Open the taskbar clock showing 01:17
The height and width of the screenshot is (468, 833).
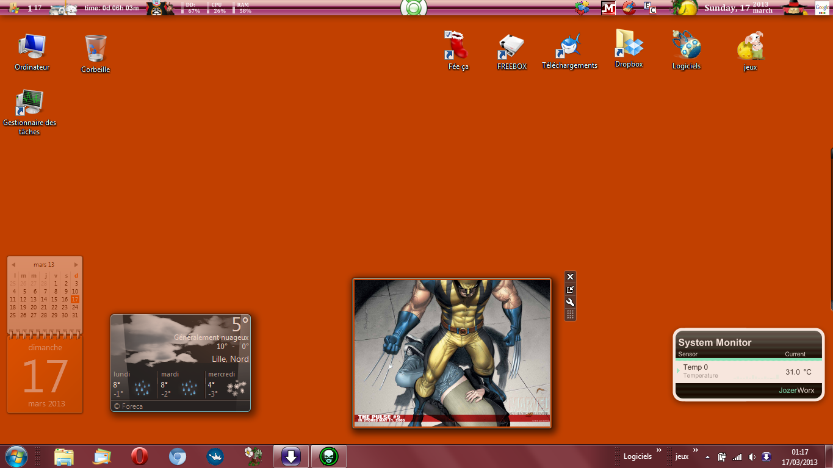[x=800, y=457]
